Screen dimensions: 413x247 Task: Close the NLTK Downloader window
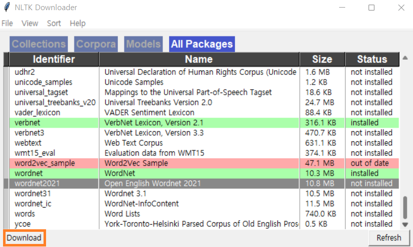click(x=401, y=8)
